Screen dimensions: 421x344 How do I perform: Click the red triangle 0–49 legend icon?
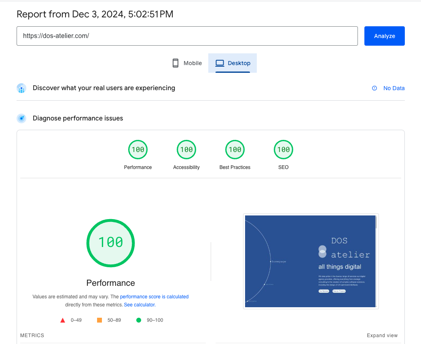63,320
